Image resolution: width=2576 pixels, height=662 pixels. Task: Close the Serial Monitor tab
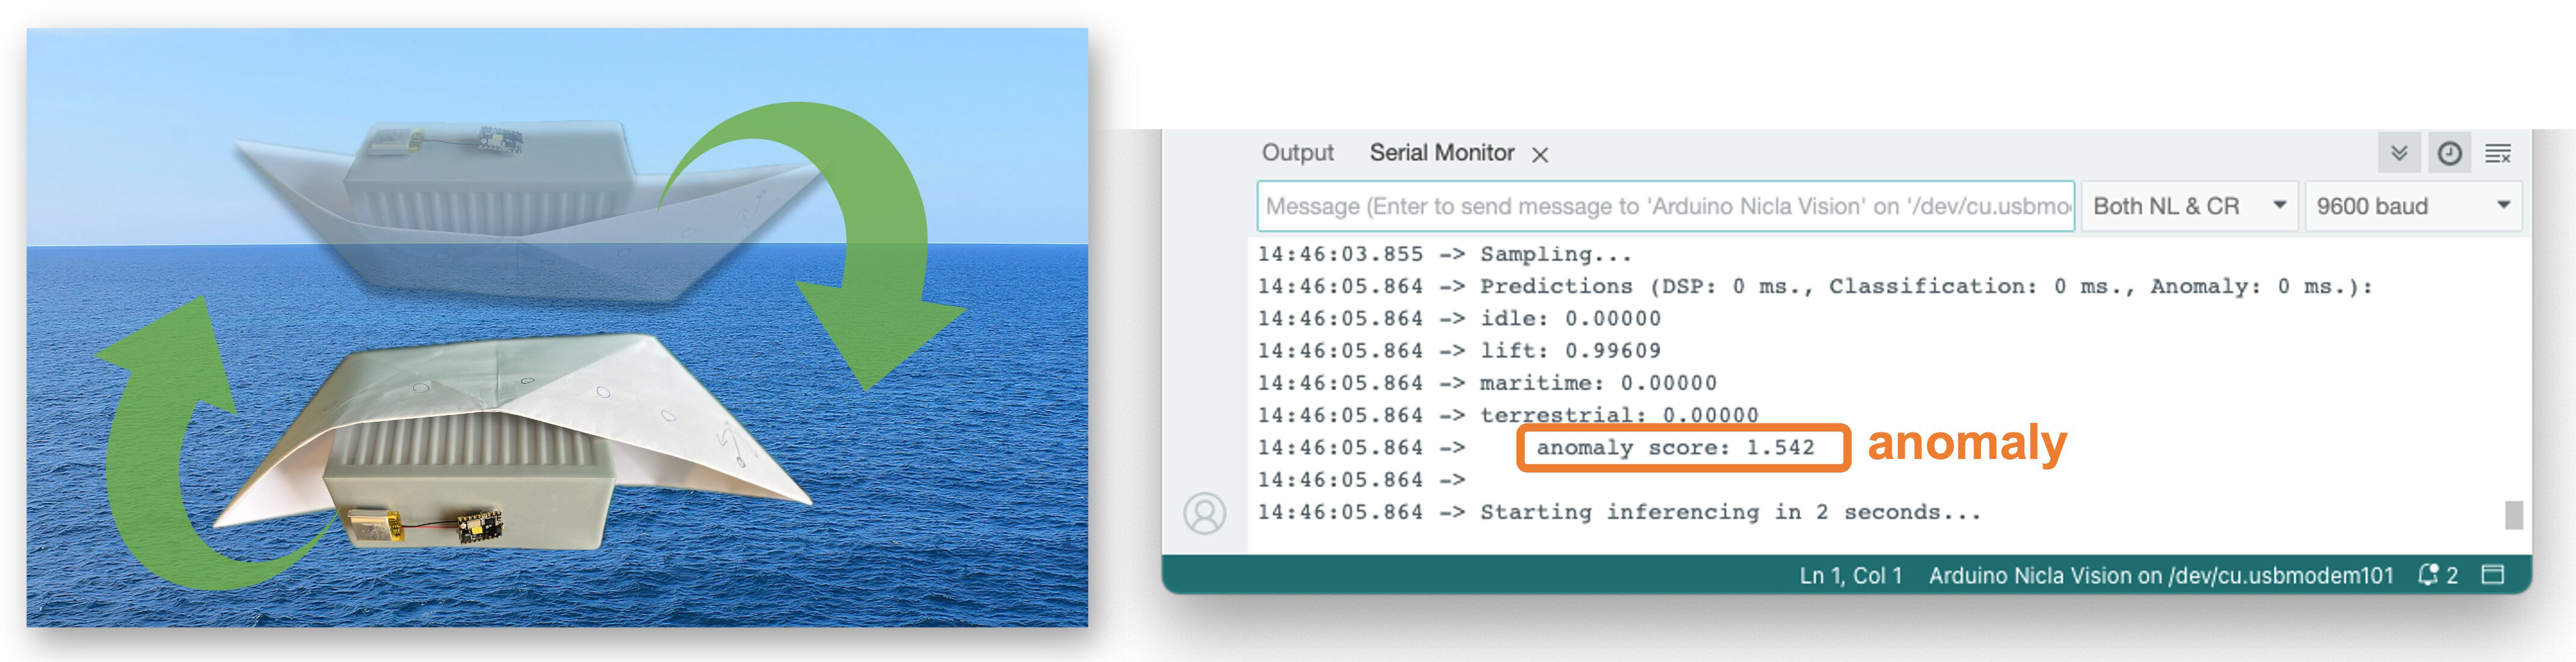[x=1540, y=155]
